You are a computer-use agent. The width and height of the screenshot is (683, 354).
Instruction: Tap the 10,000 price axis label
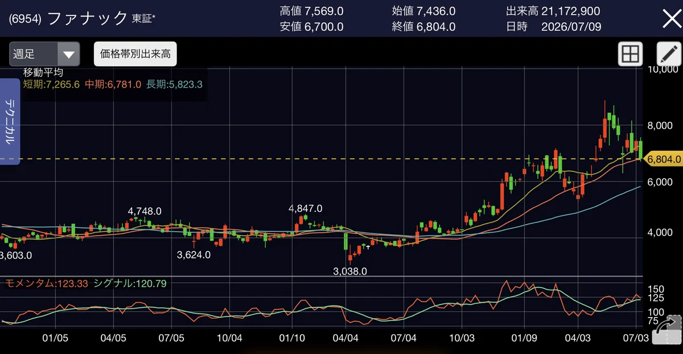[664, 69]
